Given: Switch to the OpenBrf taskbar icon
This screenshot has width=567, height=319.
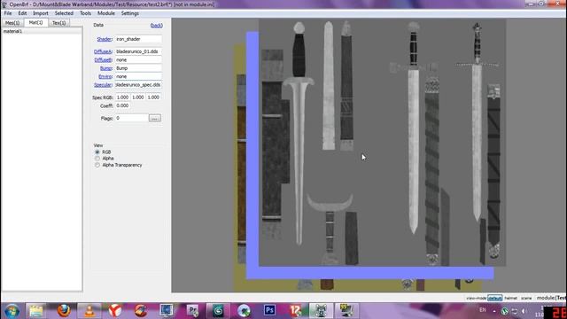Looking at the screenshot, I should [321, 311].
